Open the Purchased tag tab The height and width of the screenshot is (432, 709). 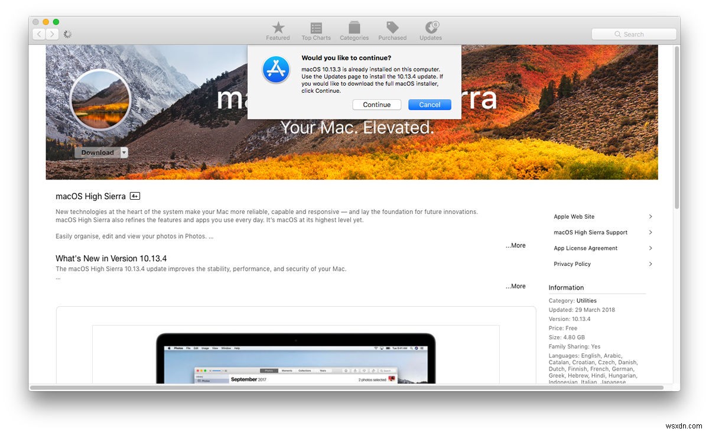coord(392,31)
